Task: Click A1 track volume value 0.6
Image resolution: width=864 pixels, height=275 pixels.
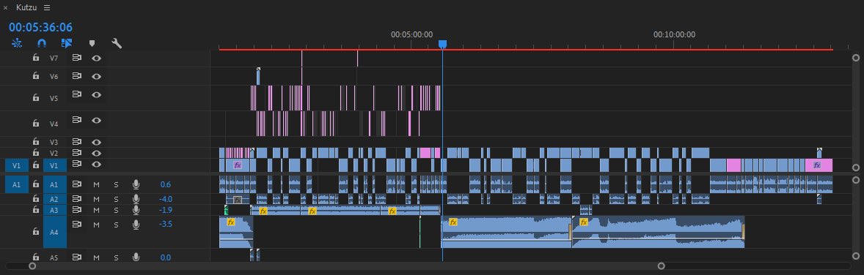Action: click(166, 185)
